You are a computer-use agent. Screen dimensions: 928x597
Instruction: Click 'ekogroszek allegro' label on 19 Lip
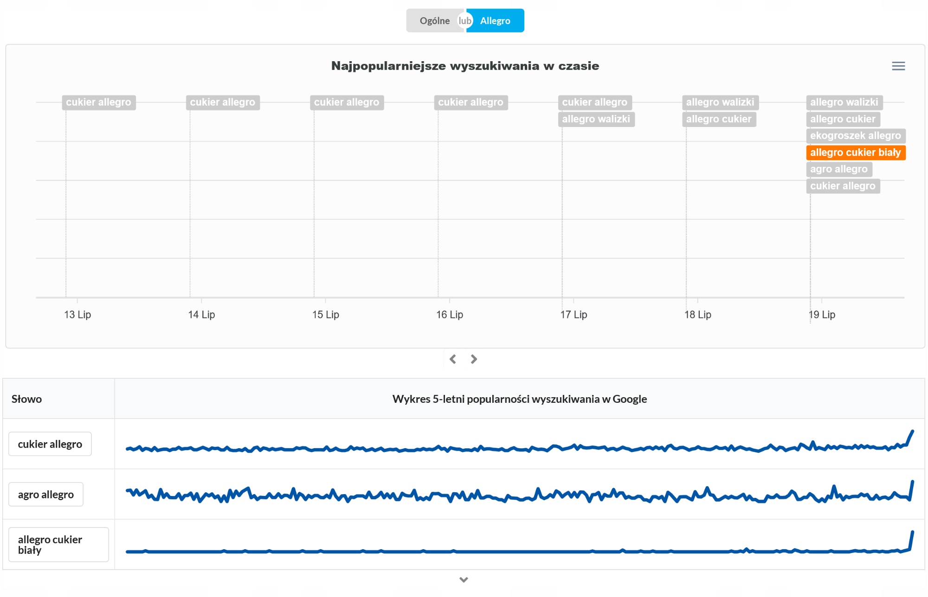click(x=855, y=136)
